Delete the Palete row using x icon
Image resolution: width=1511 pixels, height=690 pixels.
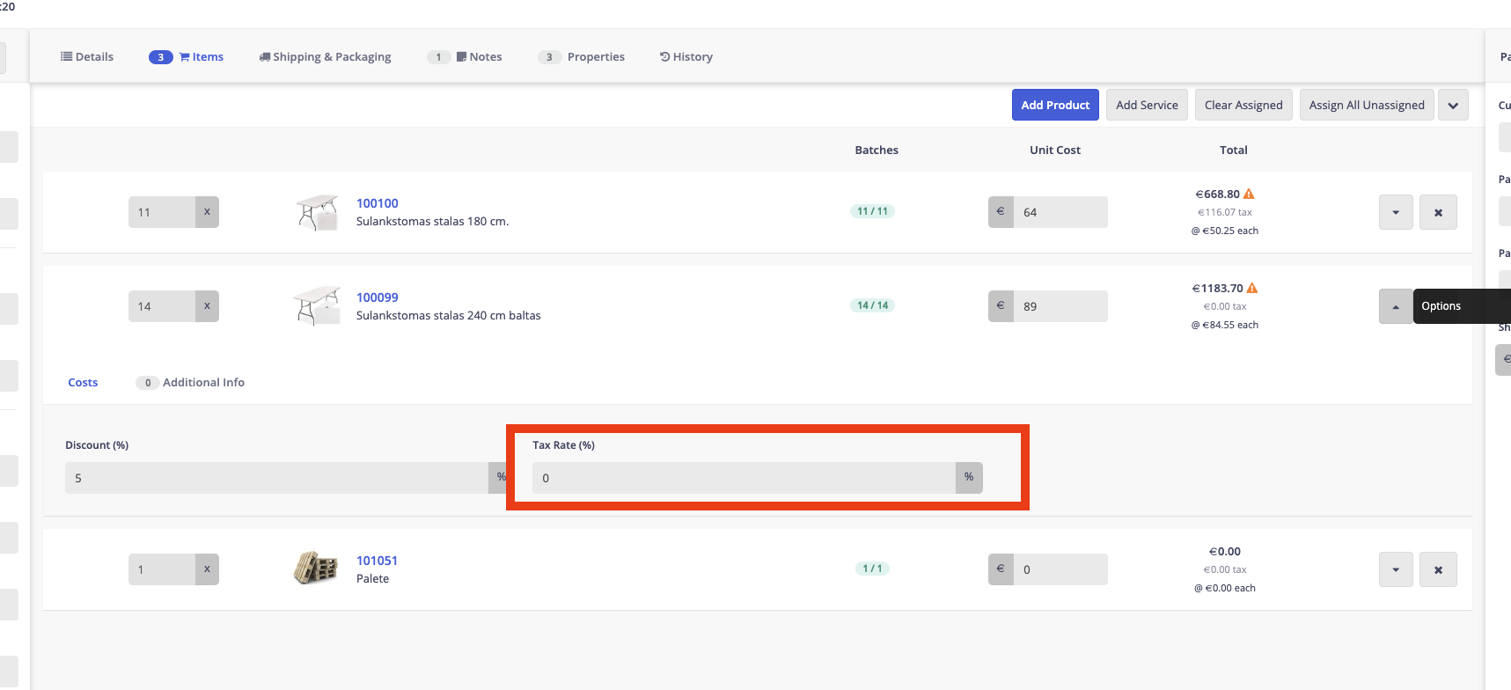point(1437,569)
